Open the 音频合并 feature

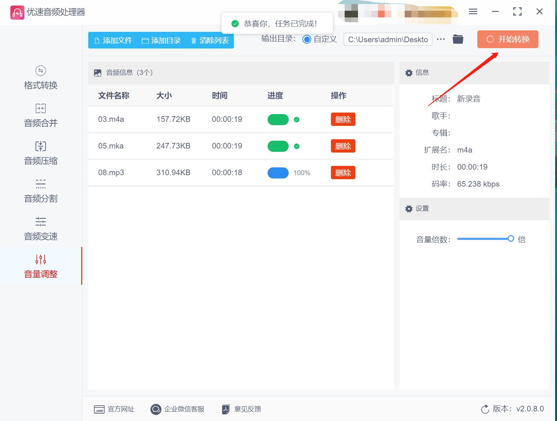point(40,116)
